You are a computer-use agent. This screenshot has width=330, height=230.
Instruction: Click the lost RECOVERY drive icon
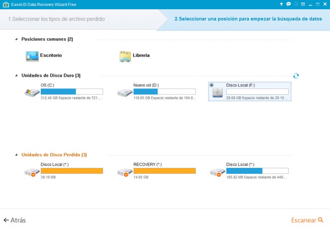[125, 172]
